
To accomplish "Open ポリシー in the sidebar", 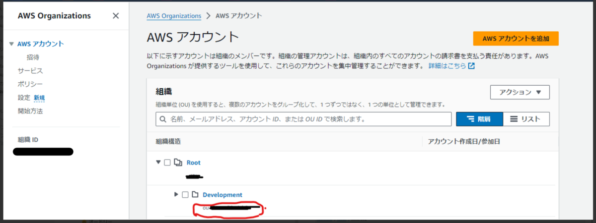I will pyautogui.click(x=30, y=84).
